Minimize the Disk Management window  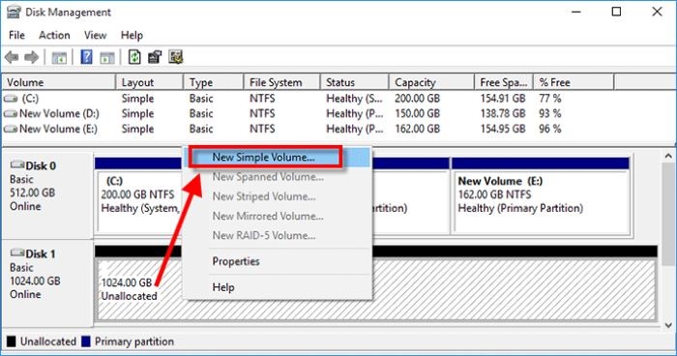[x=576, y=13]
